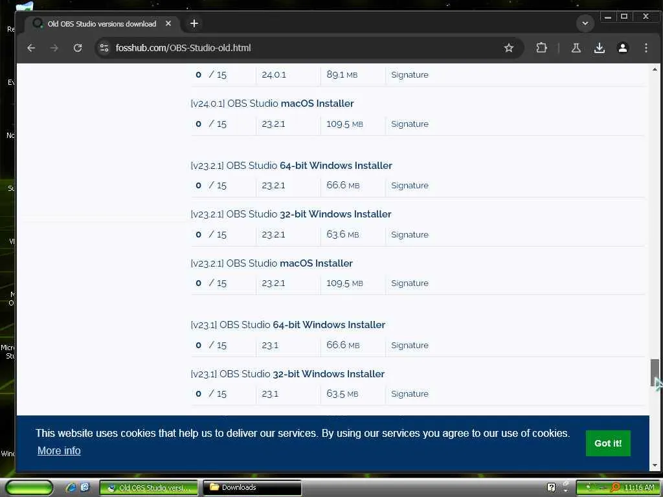Open the Chrome profile menu
The image size is (663, 497).
pos(622,48)
